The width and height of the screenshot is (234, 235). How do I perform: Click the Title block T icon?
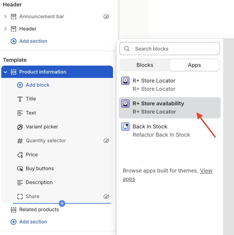[20, 99]
